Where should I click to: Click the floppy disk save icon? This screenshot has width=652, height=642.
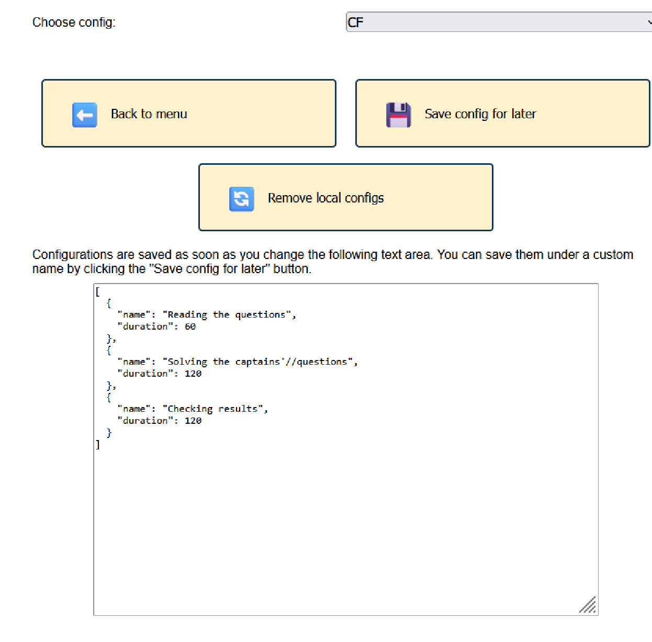398,115
